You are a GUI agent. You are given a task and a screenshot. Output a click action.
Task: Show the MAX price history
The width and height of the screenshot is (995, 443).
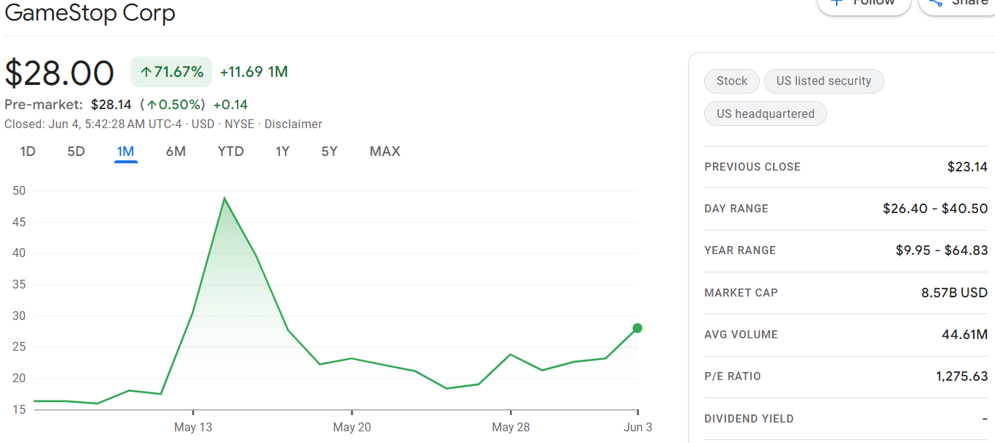pyautogui.click(x=385, y=152)
